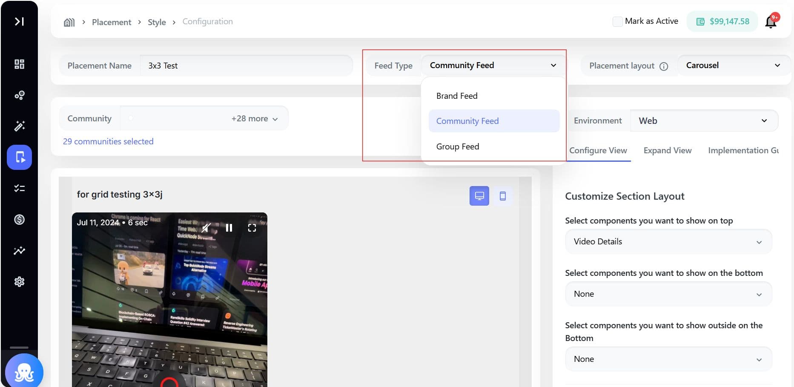Pause the video preview

[229, 228]
